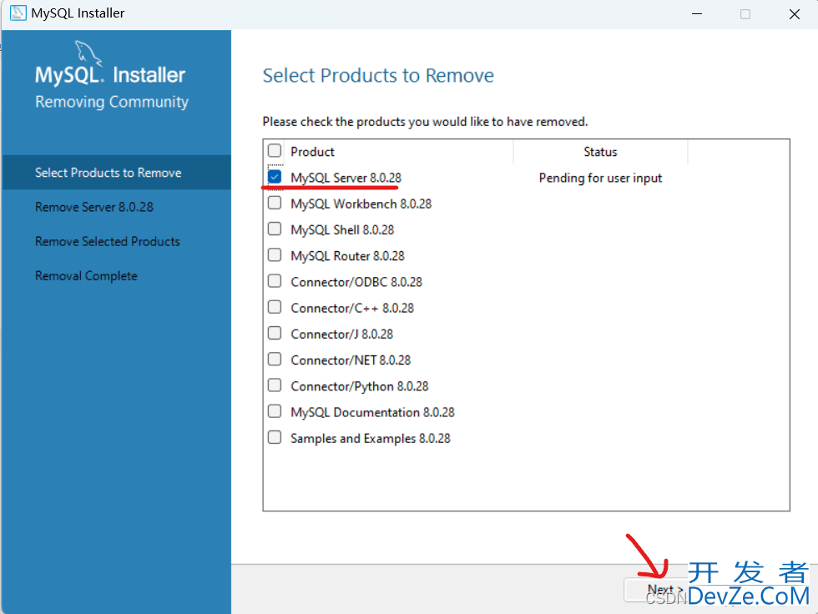Select the 'MySQL Server 8.0.28' row text
Image resolution: width=818 pixels, height=614 pixels.
(x=346, y=179)
